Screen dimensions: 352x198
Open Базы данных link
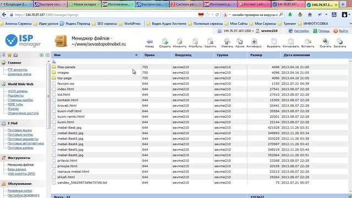17,169
